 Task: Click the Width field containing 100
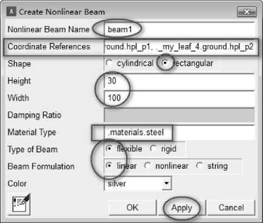(x=180, y=98)
